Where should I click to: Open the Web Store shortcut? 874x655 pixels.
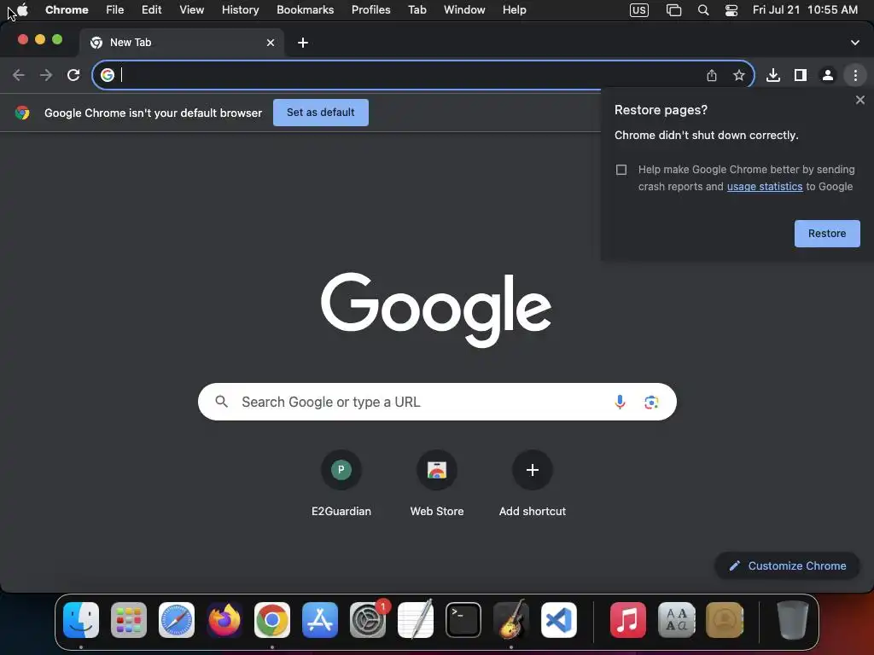point(437,484)
